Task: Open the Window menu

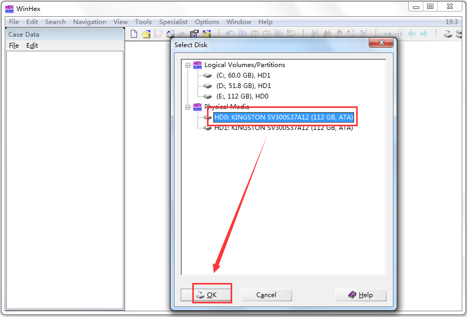Action: pyautogui.click(x=238, y=21)
